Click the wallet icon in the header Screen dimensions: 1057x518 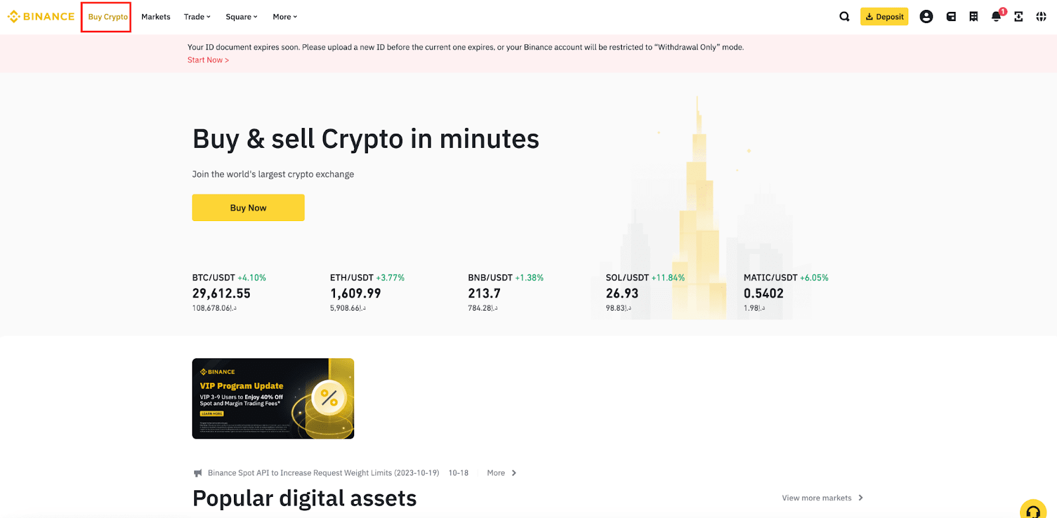[950, 16]
